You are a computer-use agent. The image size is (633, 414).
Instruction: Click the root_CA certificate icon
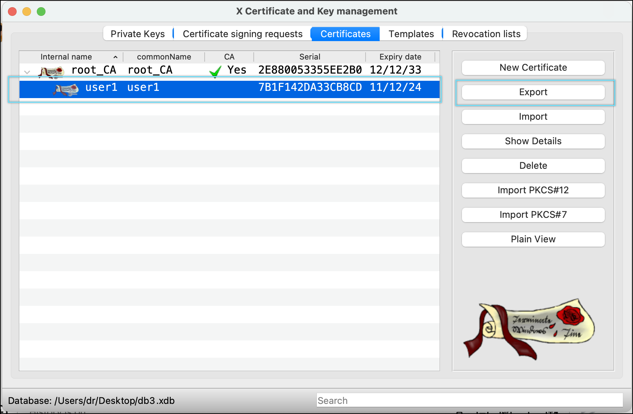[51, 71]
